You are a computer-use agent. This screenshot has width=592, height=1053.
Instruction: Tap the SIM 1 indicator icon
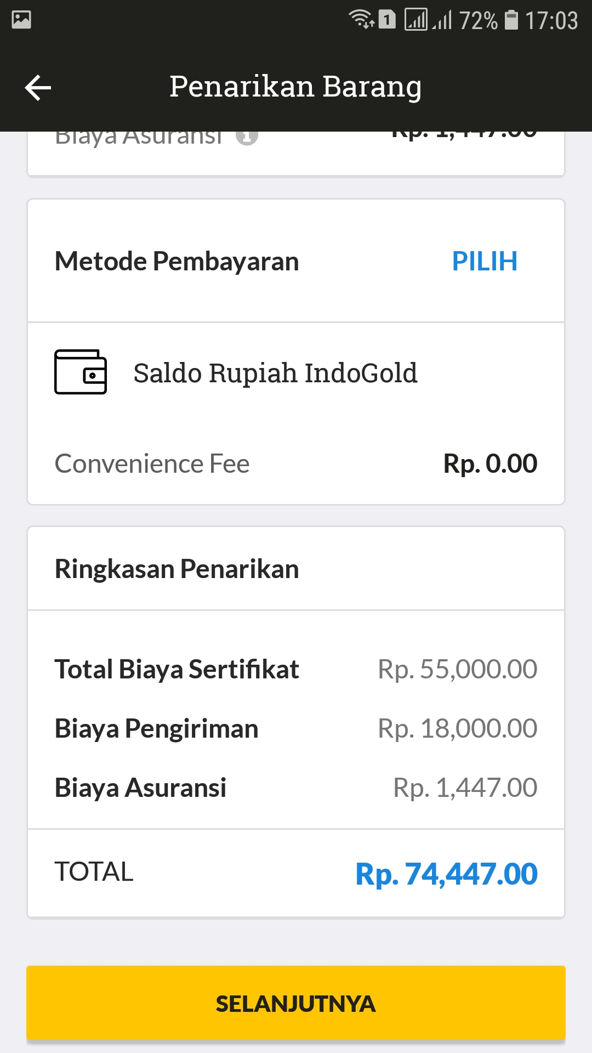pos(387,20)
